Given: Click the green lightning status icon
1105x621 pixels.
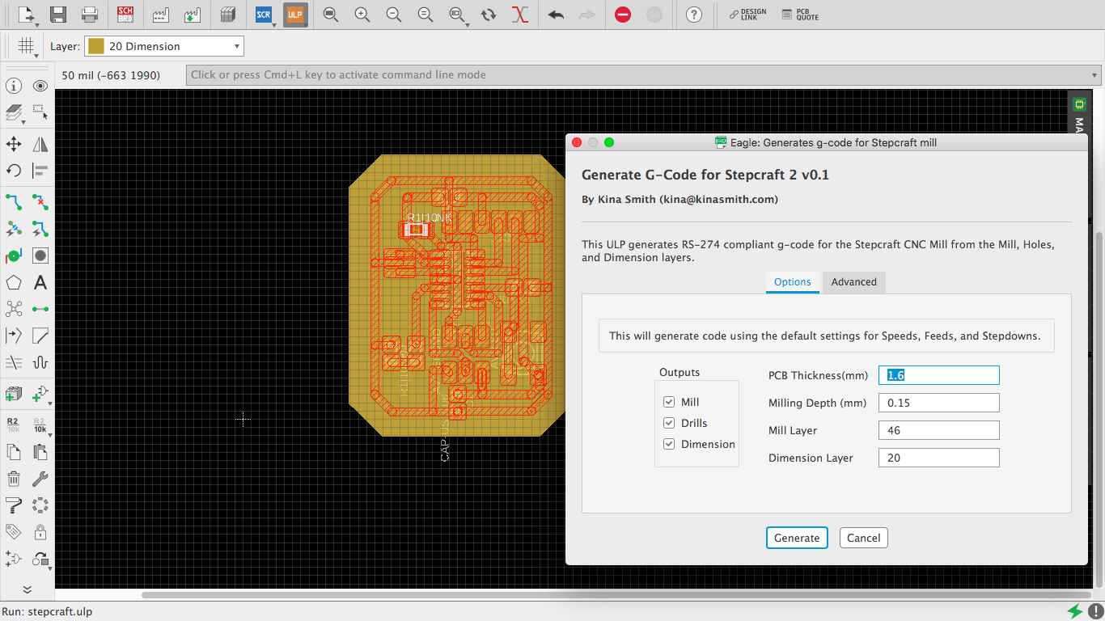Looking at the screenshot, I should tap(1075, 611).
